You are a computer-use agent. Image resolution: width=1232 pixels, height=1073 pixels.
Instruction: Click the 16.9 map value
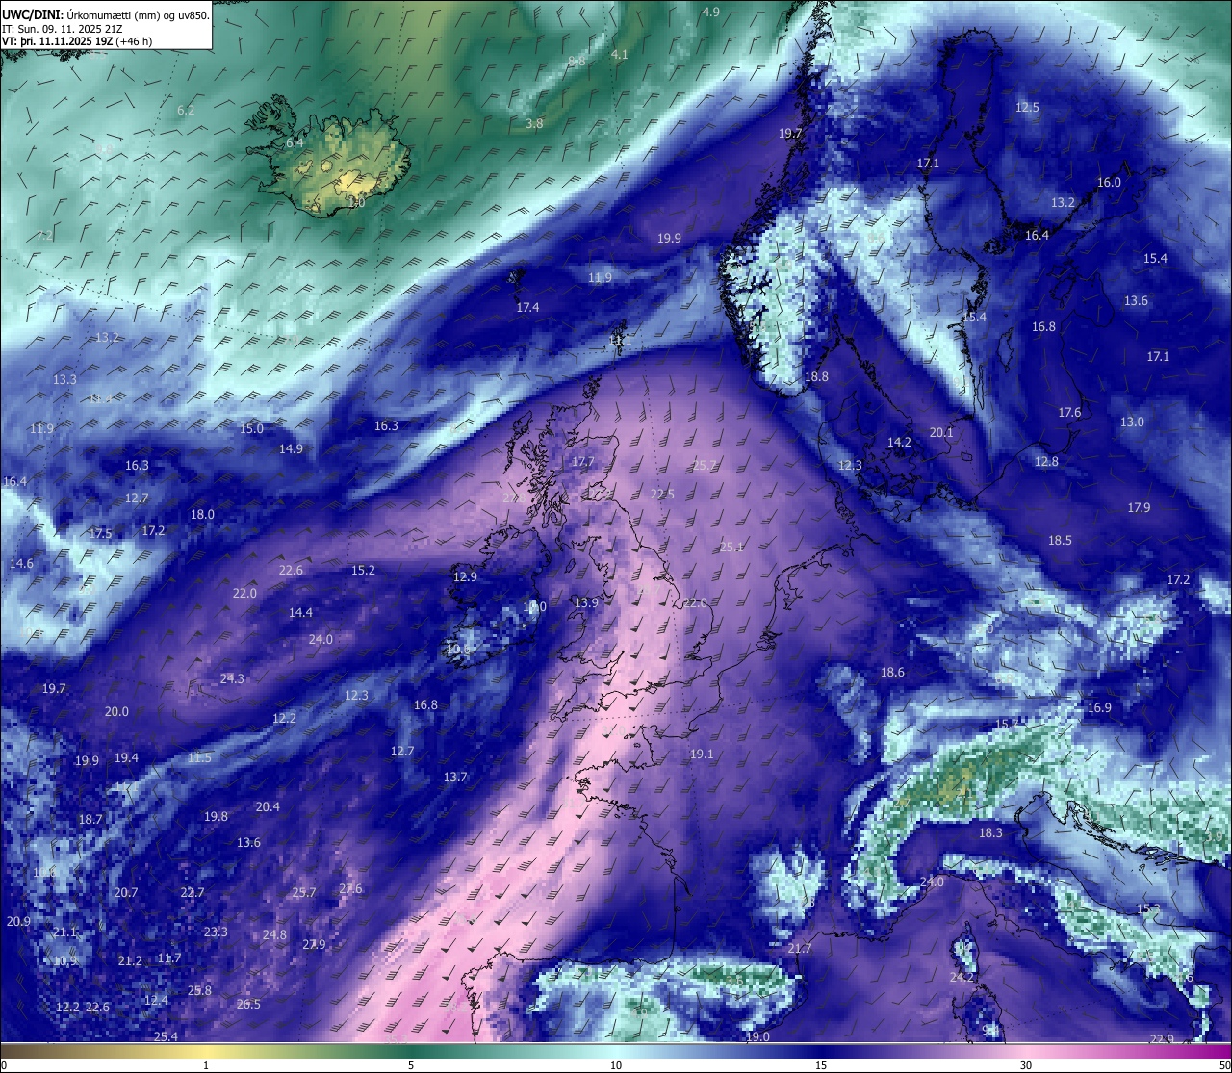1099,708
